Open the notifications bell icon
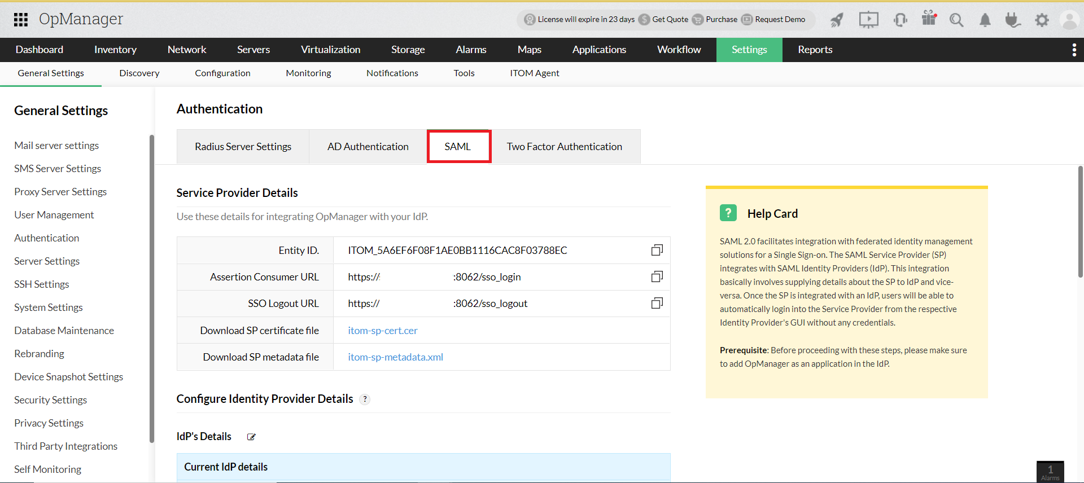Screen dimensions: 1084x483 [985, 20]
